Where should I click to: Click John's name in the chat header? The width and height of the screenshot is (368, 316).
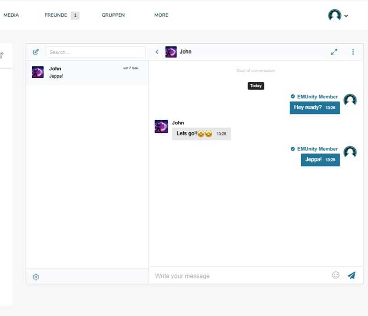(x=185, y=52)
